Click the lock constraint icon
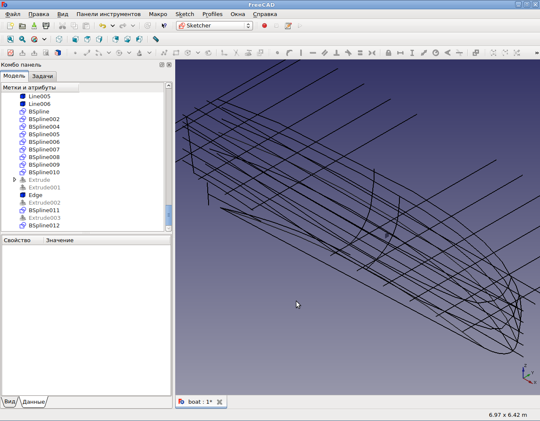This screenshot has height=421, width=540. (388, 53)
